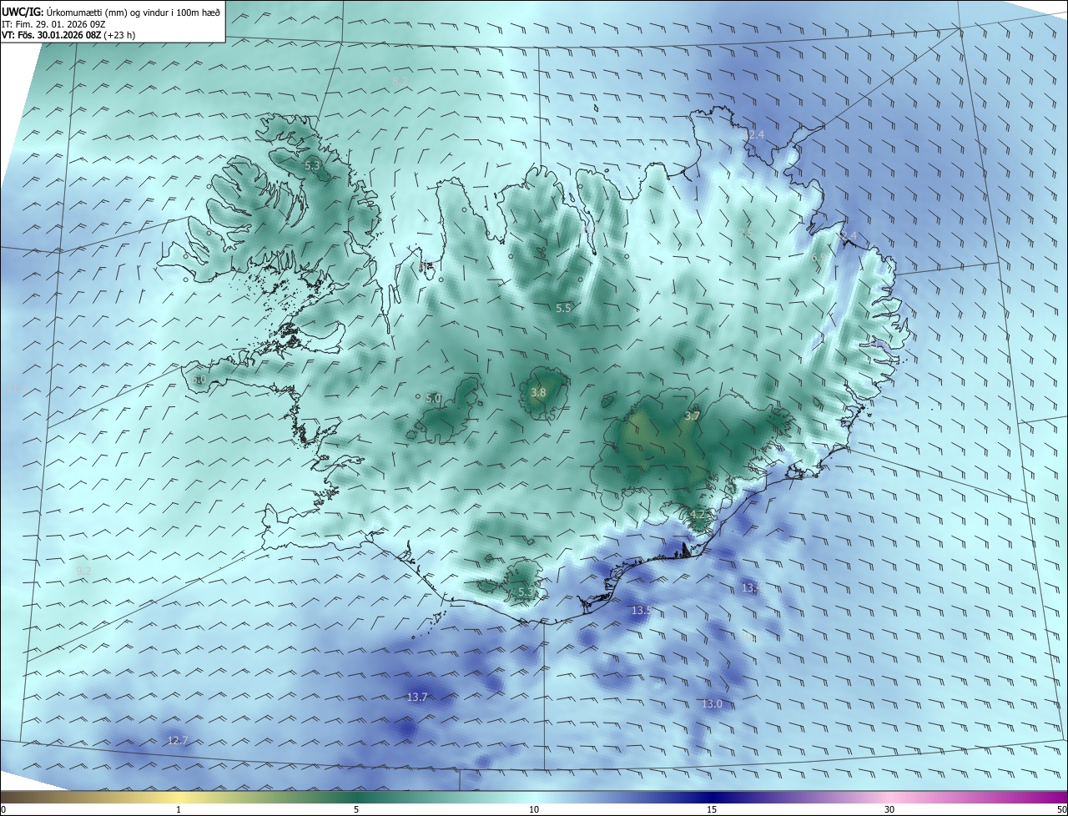Click the 7.5 value in northeast Iceland
Screen dimensions: 1068x816
tap(747, 233)
